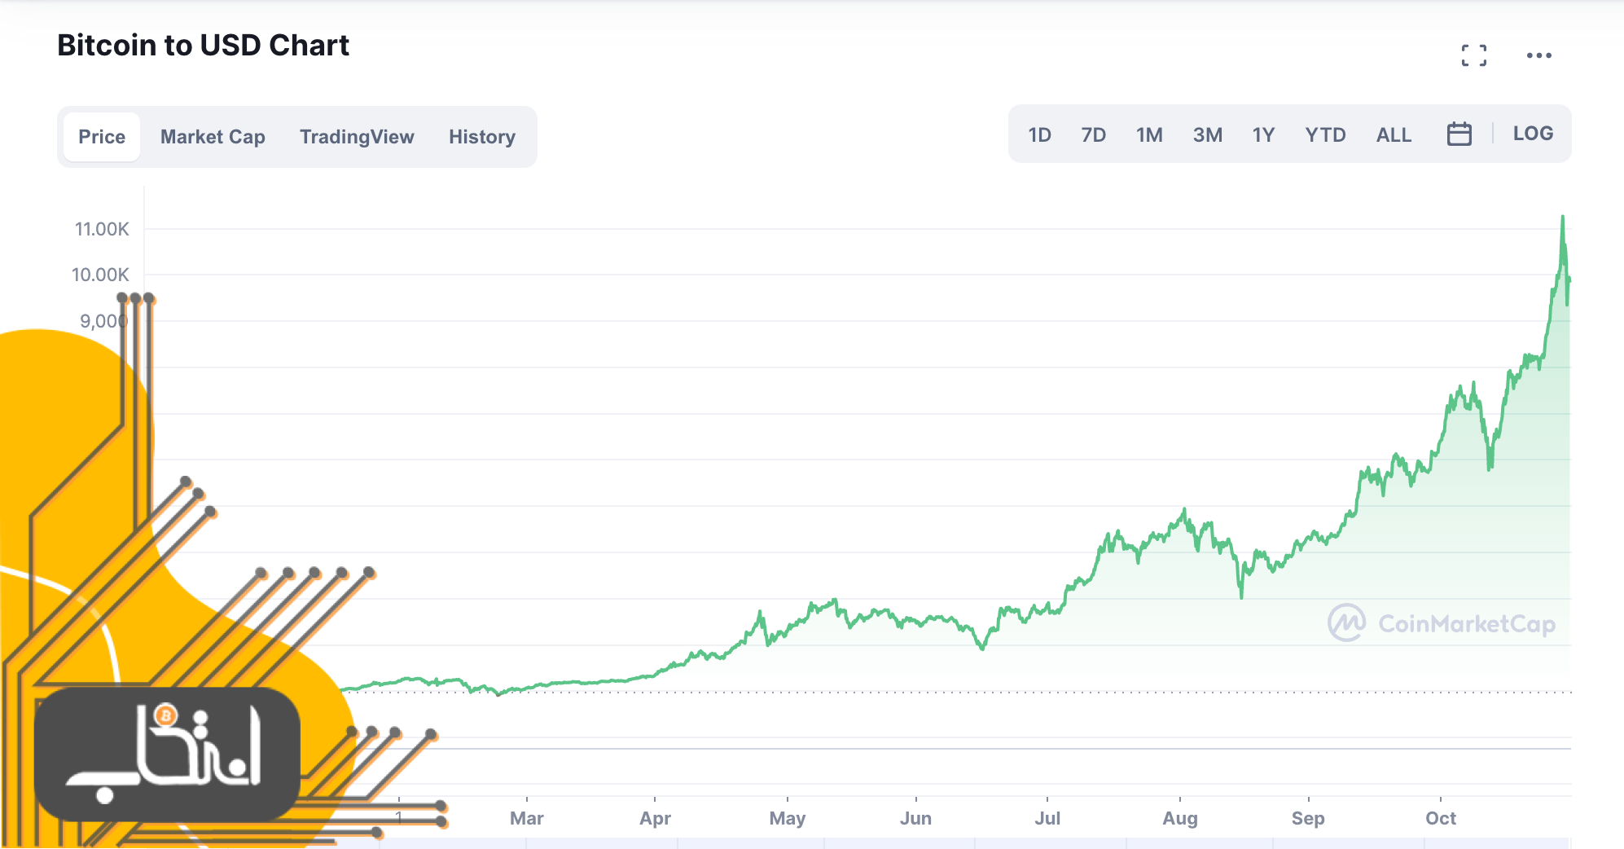Choose the 1M time range
Image resolution: width=1624 pixels, height=849 pixels.
pyautogui.click(x=1149, y=134)
